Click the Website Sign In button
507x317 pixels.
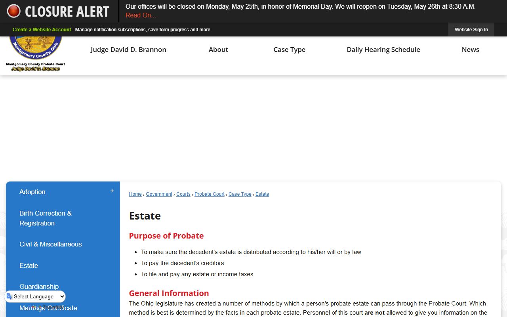471,30
